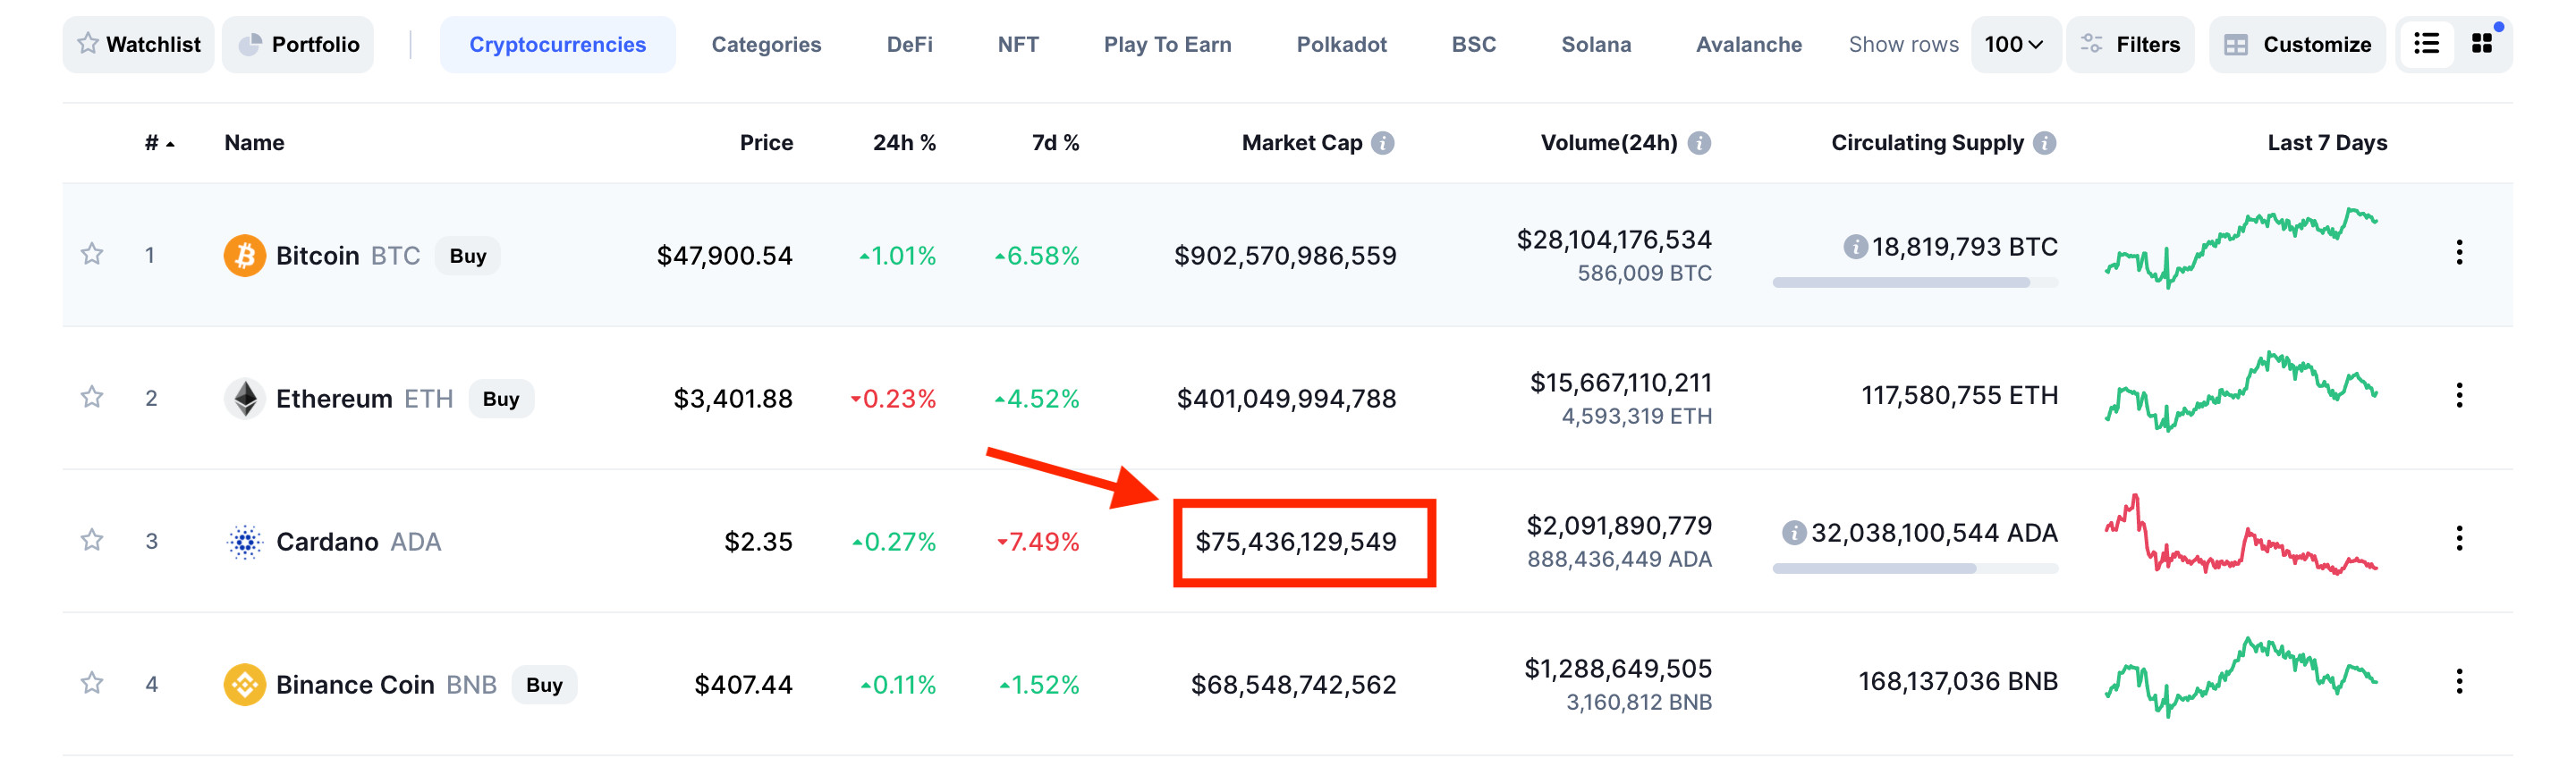Switch to the DeFi tab
The width and height of the screenshot is (2576, 758).
point(909,44)
